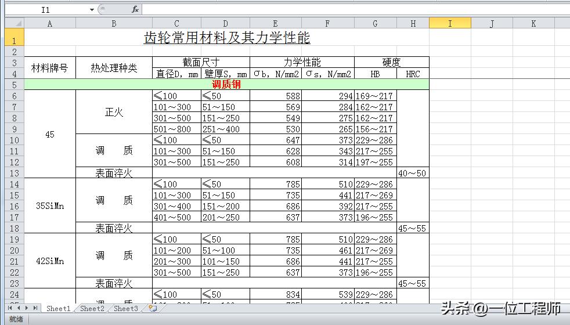Select column B header
This screenshot has height=325, width=570.
(114, 24)
